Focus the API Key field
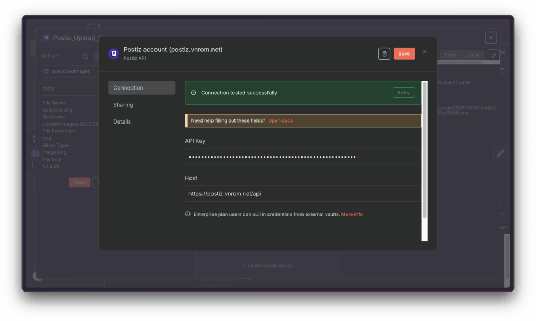 (303, 157)
